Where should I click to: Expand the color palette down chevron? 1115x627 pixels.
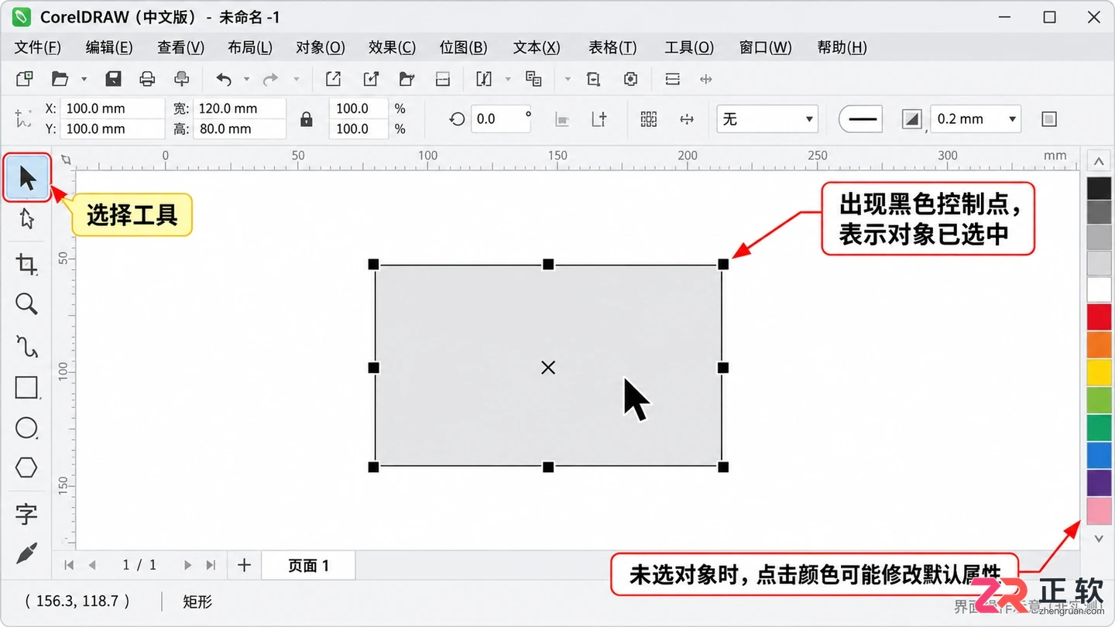[x=1099, y=538]
